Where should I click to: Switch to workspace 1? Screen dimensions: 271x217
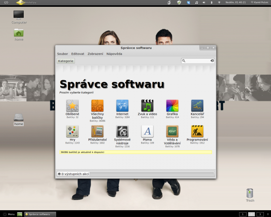[x=243, y=214]
